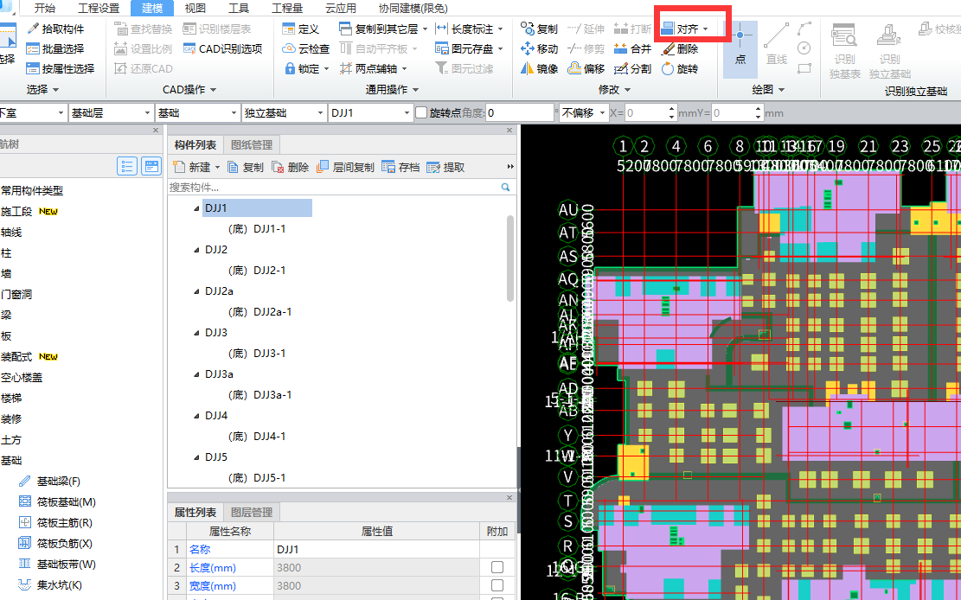
Task: Click the search magnifier in 搜索构件 box
Action: pos(506,187)
